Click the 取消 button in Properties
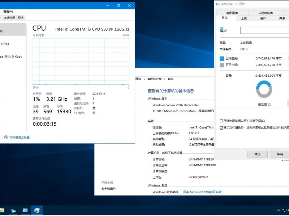This screenshot has height=216, width=289. pyautogui.click(x=280, y=154)
